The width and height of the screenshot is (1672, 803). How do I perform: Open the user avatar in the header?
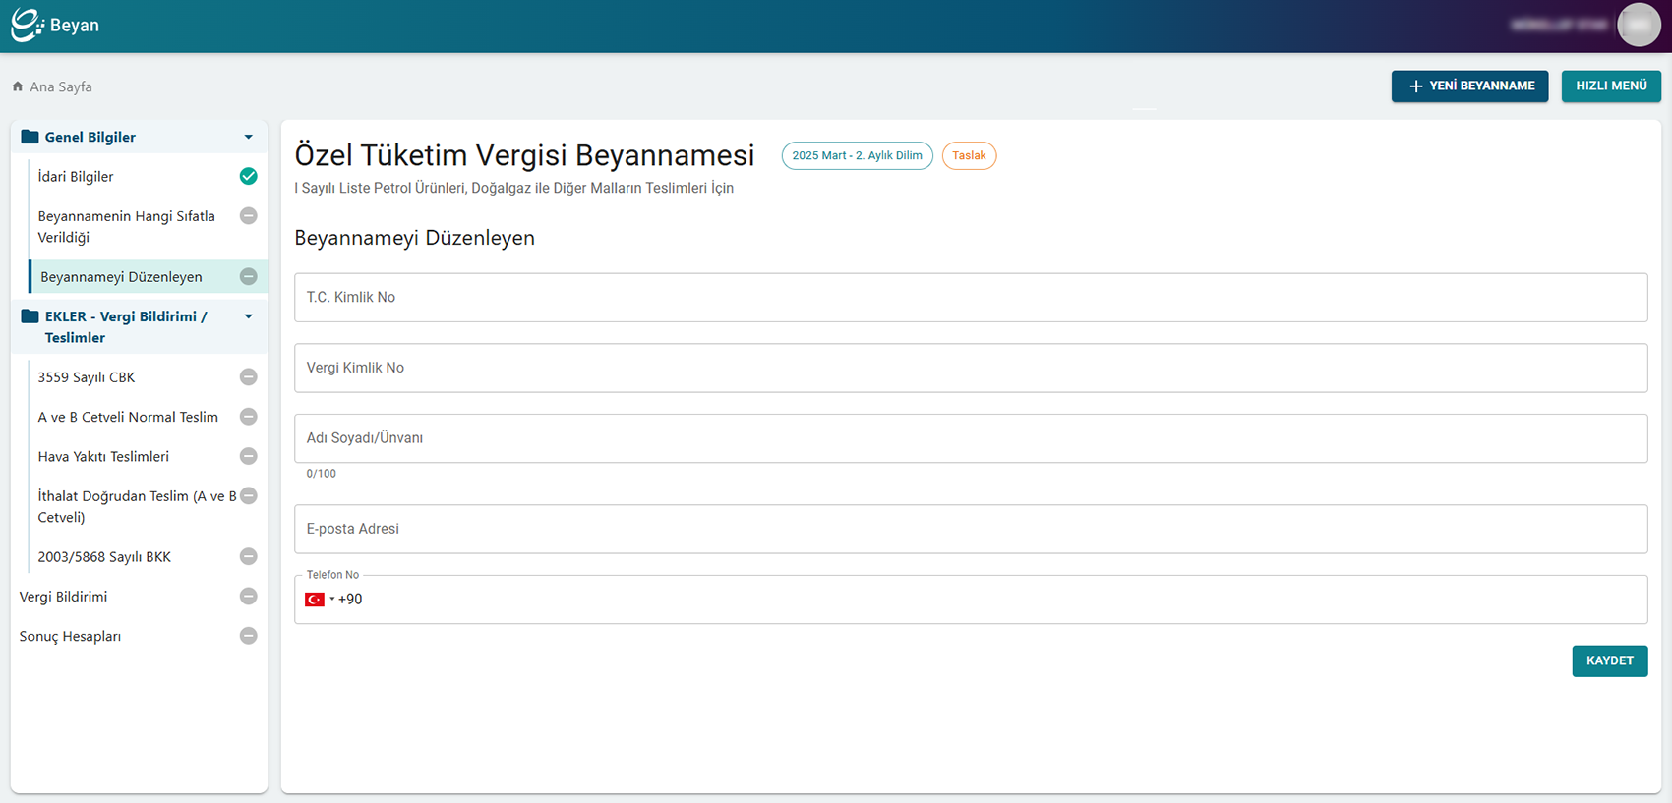click(x=1639, y=26)
